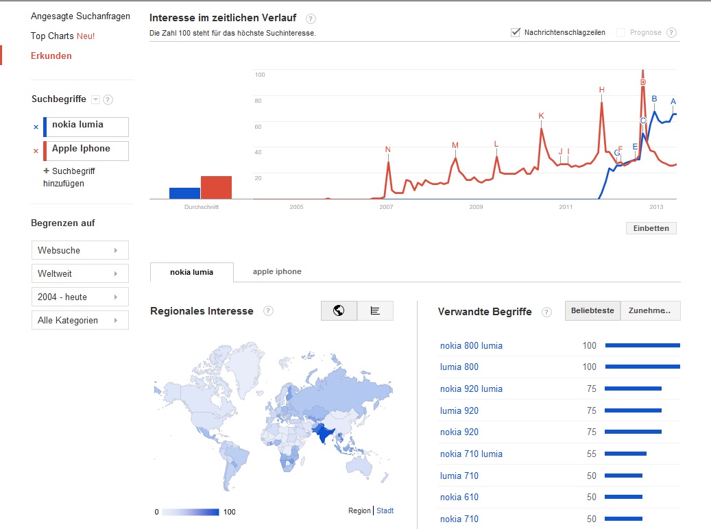The height and width of the screenshot is (529, 711).
Task: Click the Einbetten button
Action: tap(651, 228)
